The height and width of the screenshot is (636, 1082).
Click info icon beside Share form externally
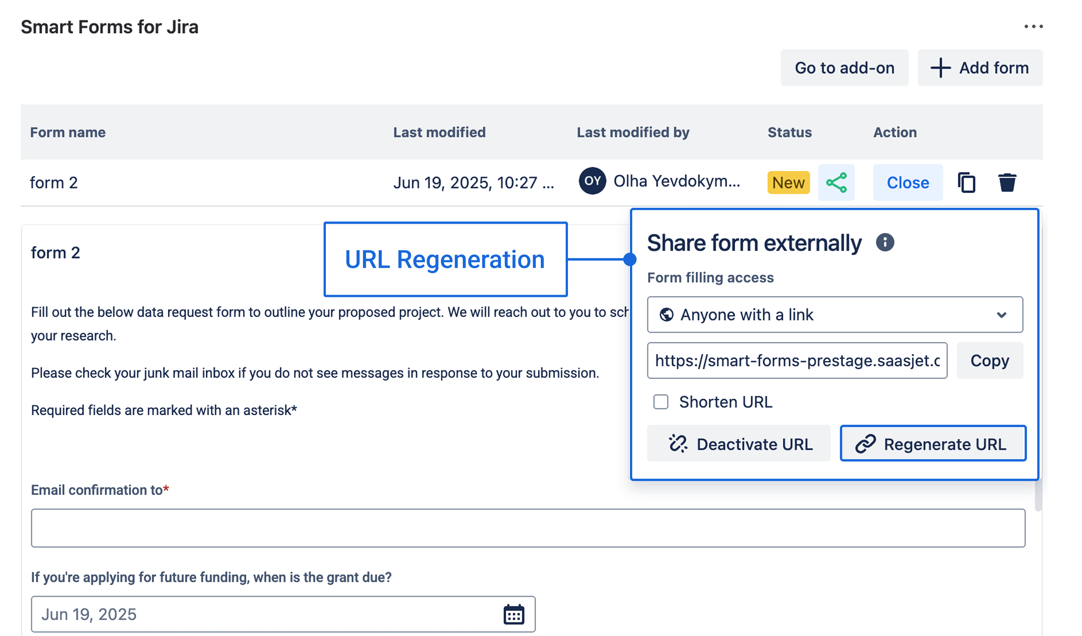click(x=885, y=242)
